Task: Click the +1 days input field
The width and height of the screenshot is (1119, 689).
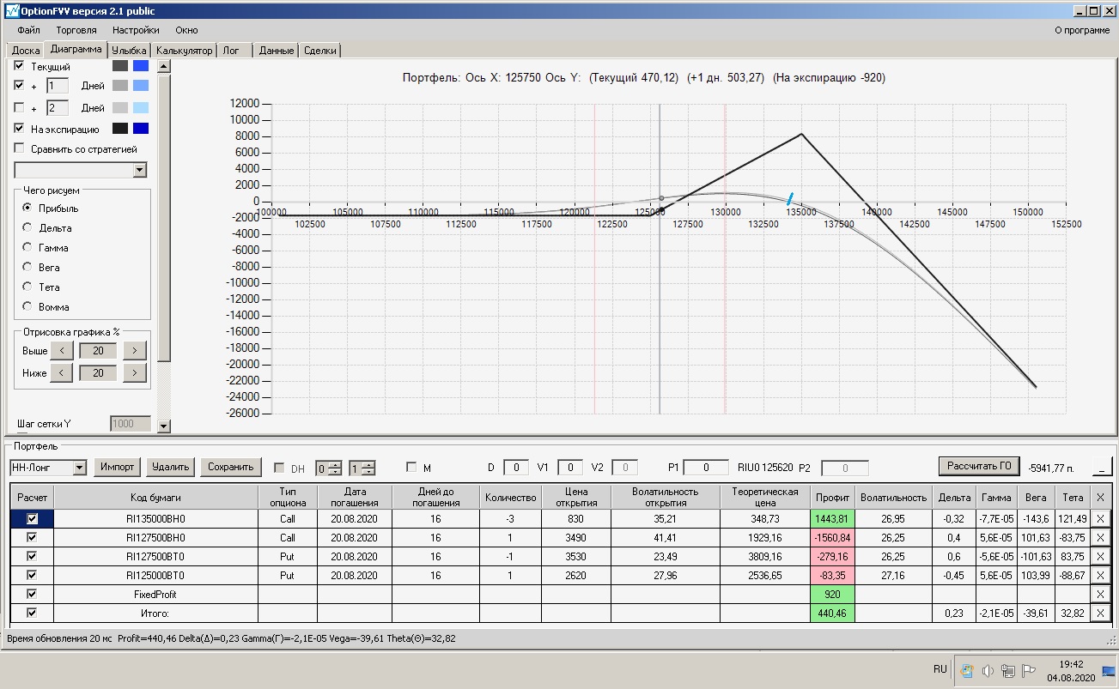Action: (57, 86)
